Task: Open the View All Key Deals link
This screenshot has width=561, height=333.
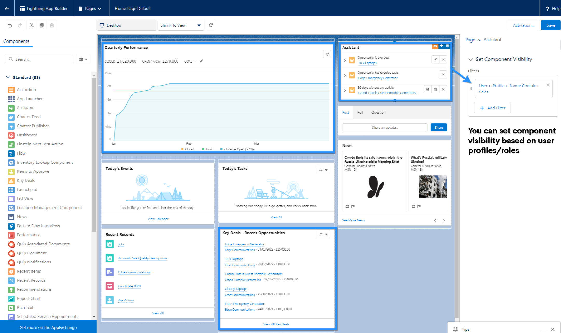Action: pos(276,324)
